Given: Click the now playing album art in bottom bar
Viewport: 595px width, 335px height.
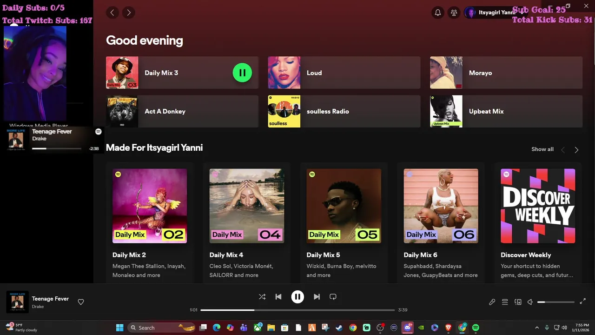Looking at the screenshot, I should pos(17,302).
